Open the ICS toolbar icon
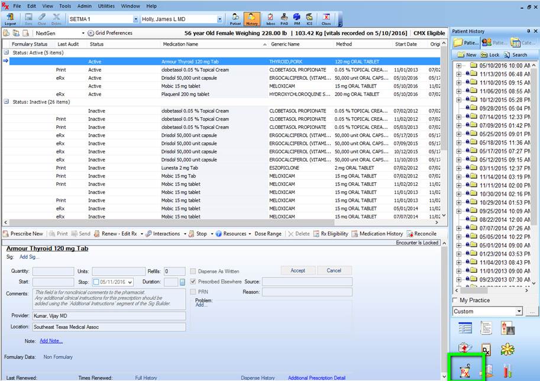Screen dimensions: 540x381 click(x=309, y=19)
